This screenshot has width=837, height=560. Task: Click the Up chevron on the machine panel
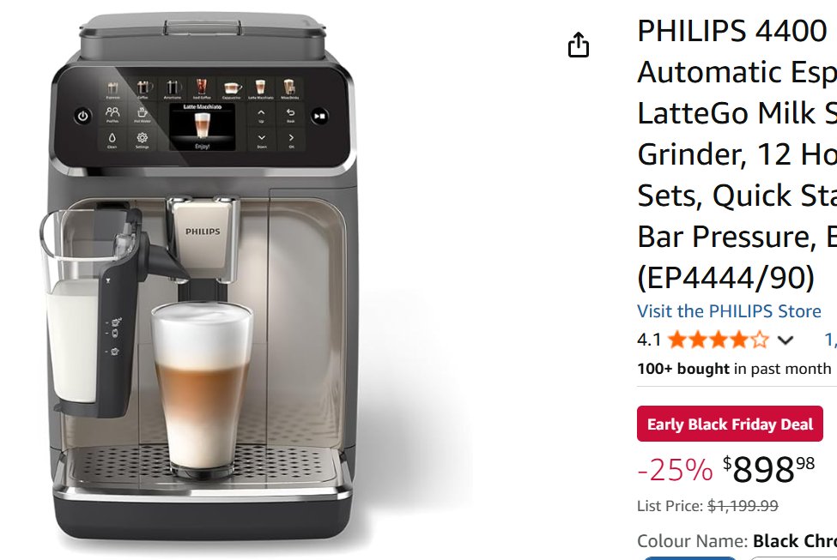(261, 112)
